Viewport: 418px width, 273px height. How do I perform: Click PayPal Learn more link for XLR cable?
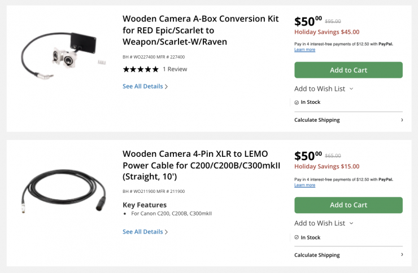pos(304,185)
